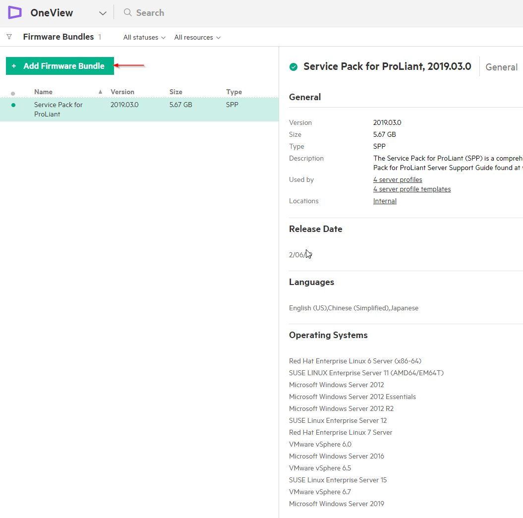Open the OneView main menu chevron

[x=103, y=13]
